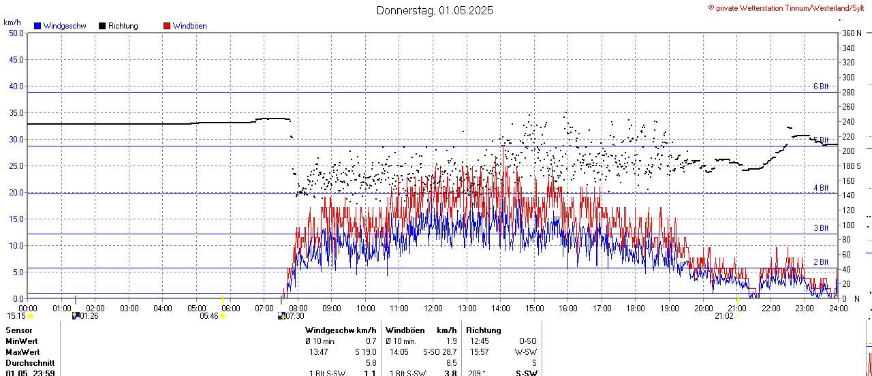Click the O-SO min direction value
The height and width of the screenshot is (376, 872).
pos(527,341)
